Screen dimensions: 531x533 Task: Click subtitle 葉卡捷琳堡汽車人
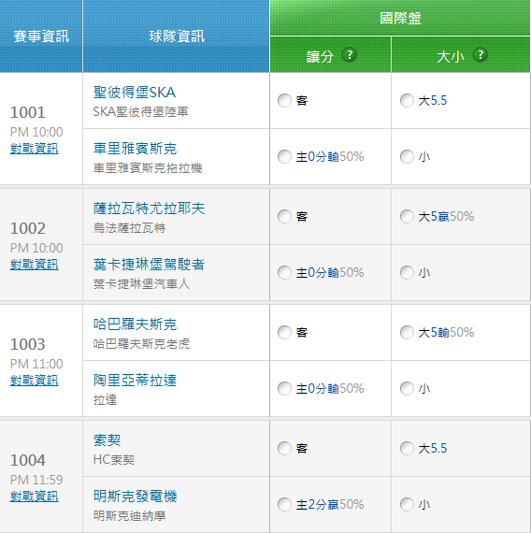pos(141,284)
